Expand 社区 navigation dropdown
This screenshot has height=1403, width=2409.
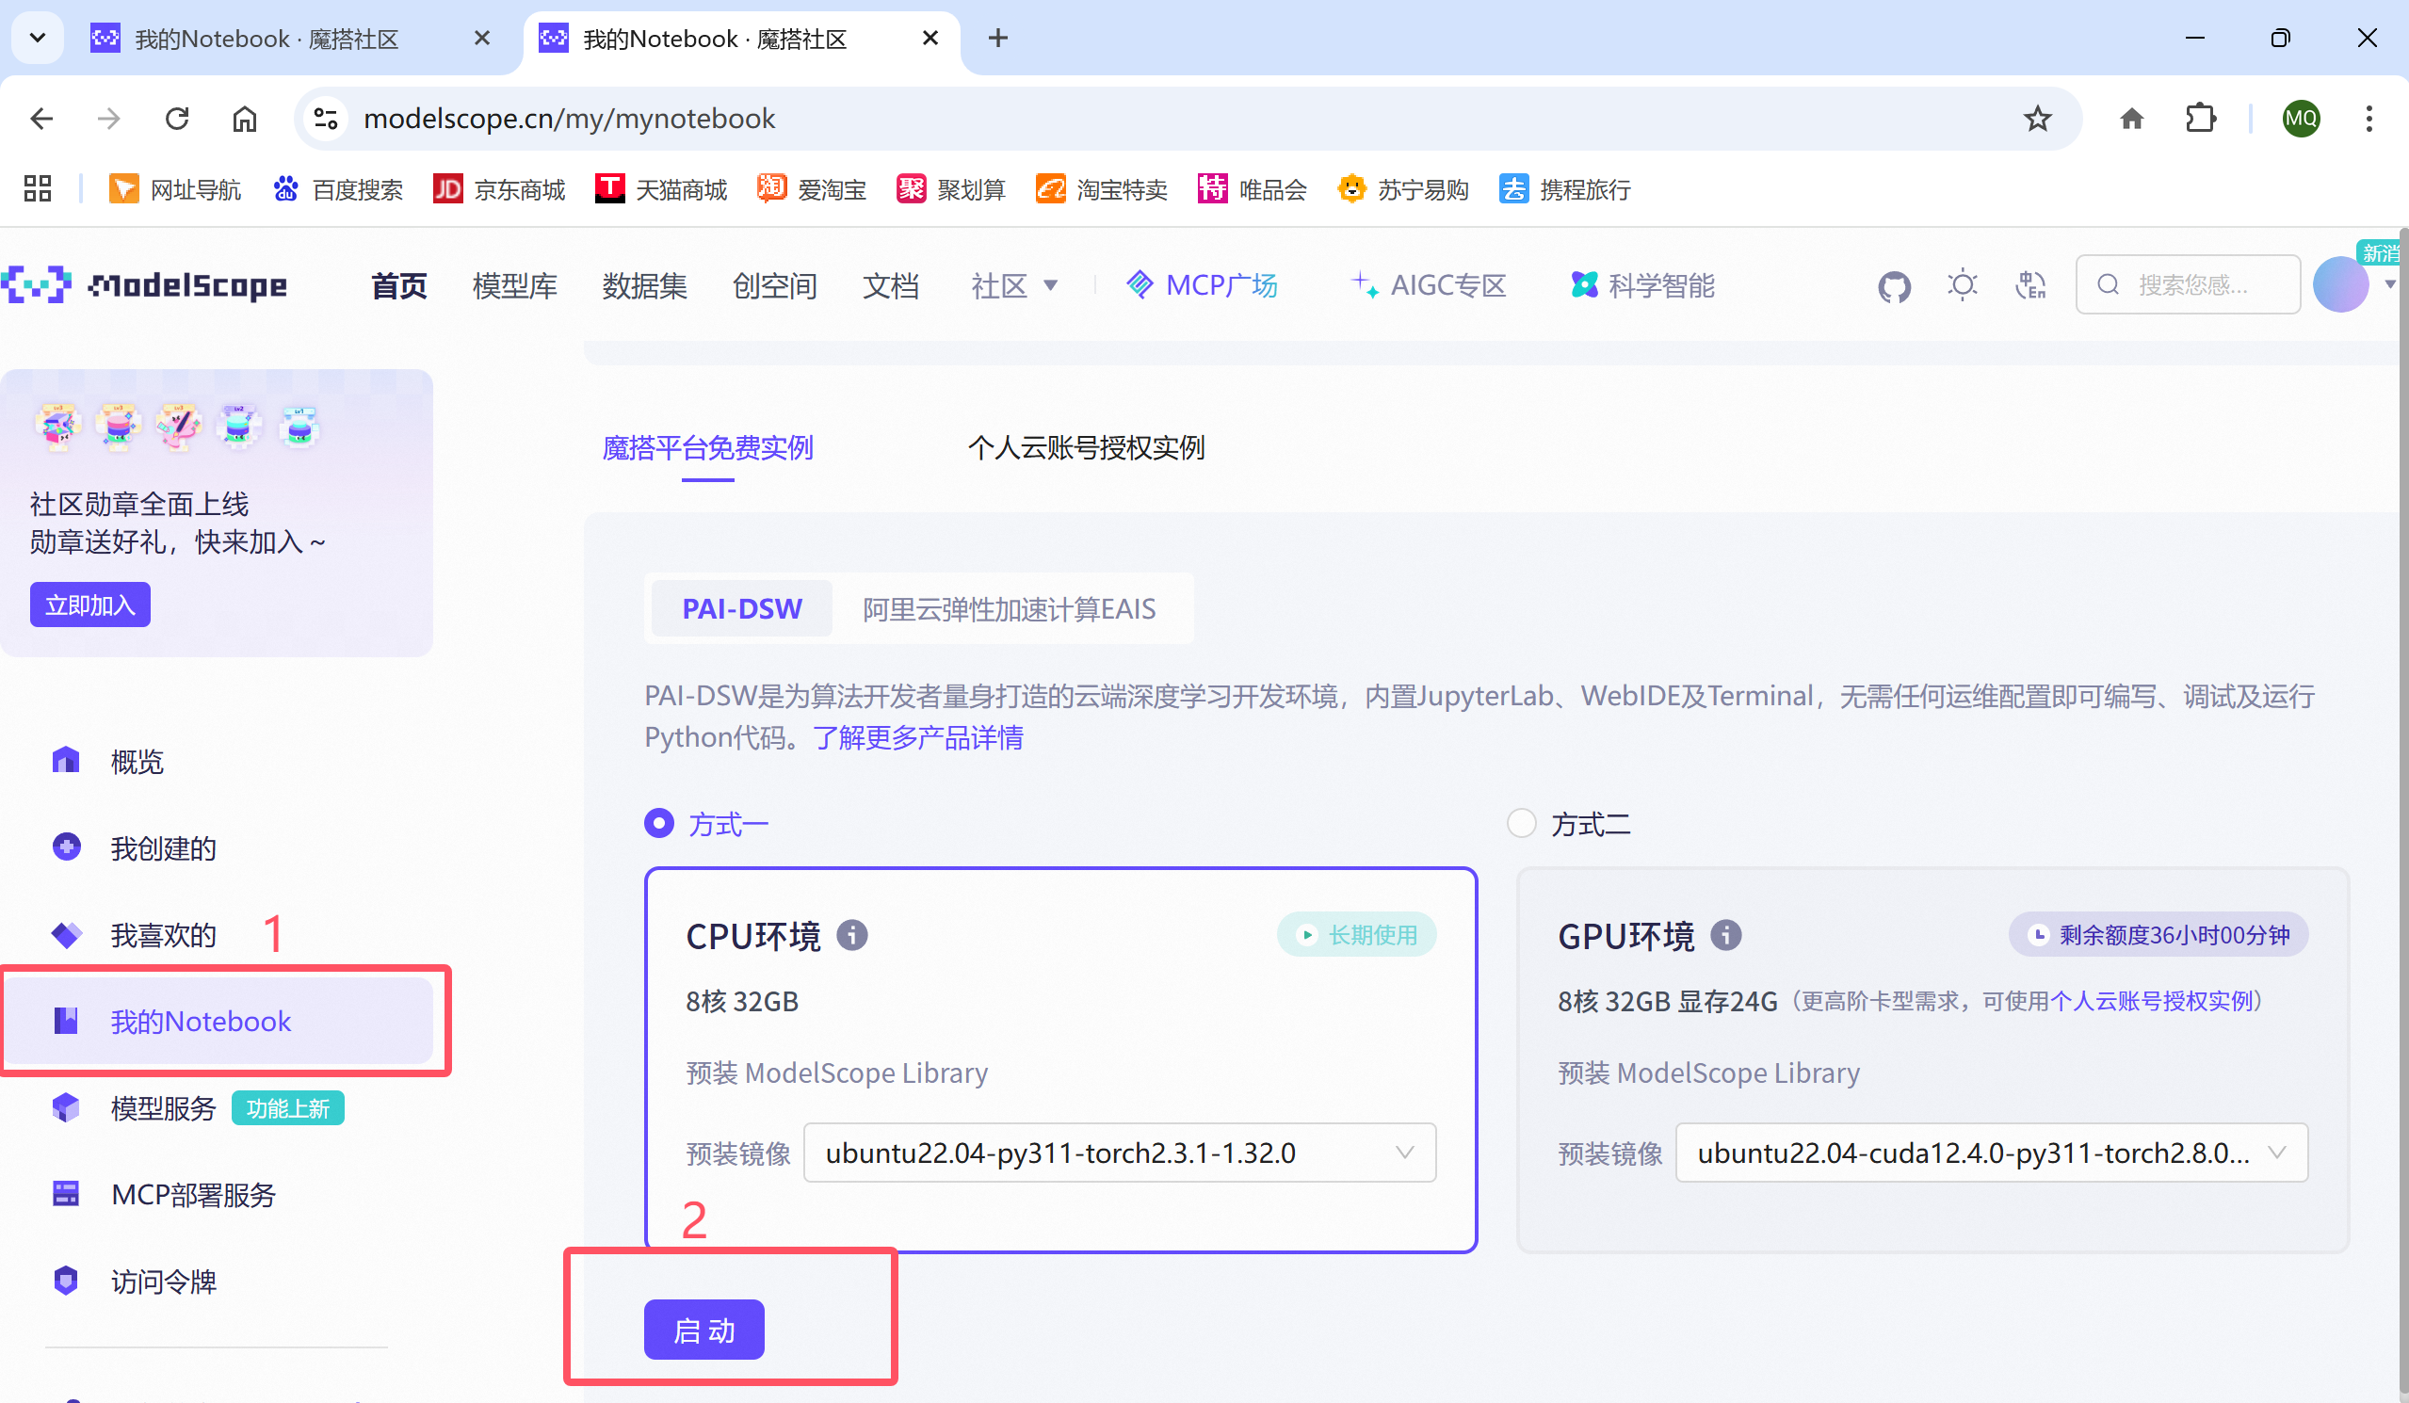point(1013,285)
